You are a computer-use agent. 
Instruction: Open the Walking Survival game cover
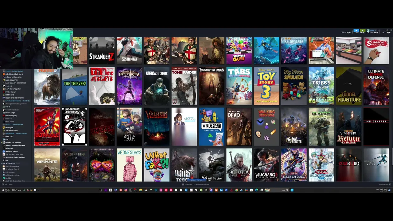266,126
